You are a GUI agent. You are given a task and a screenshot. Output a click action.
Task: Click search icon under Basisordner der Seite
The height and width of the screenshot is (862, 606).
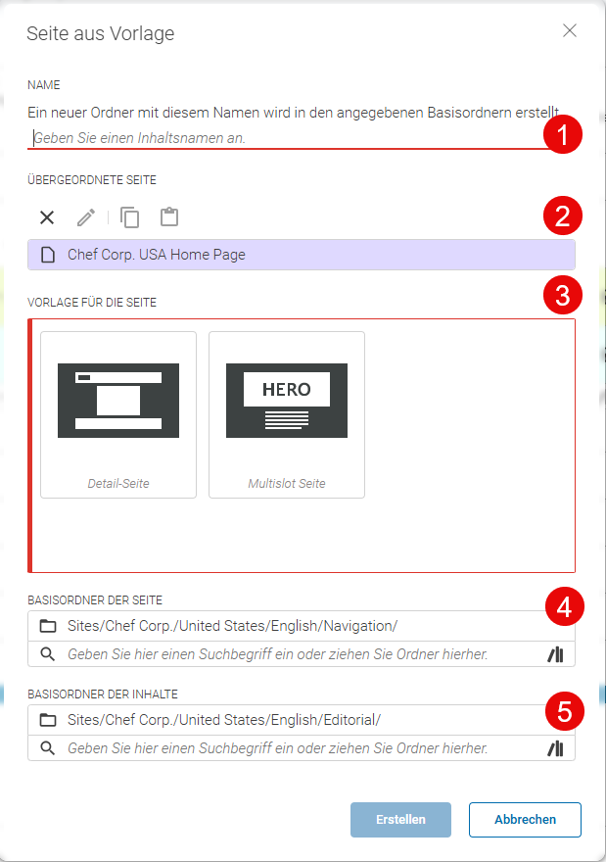[48, 654]
